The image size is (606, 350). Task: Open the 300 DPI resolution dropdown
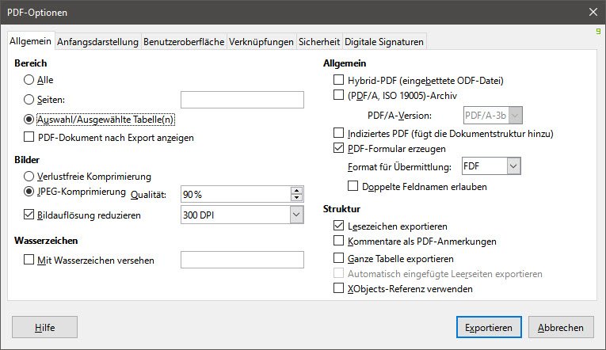[296, 214]
